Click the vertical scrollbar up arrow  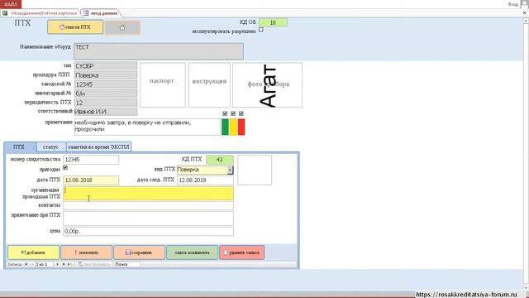[526, 21]
